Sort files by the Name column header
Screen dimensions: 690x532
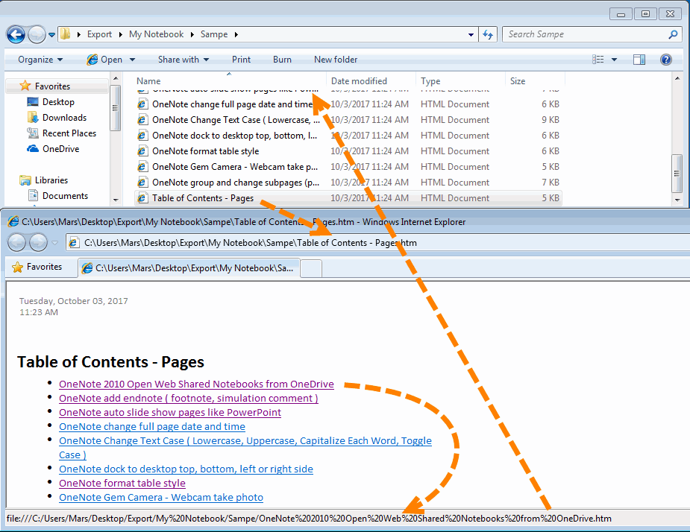tap(148, 81)
